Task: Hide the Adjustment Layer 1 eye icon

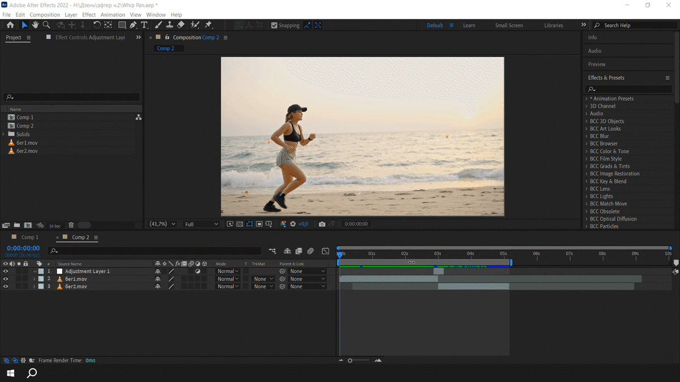Action: pyautogui.click(x=6, y=272)
